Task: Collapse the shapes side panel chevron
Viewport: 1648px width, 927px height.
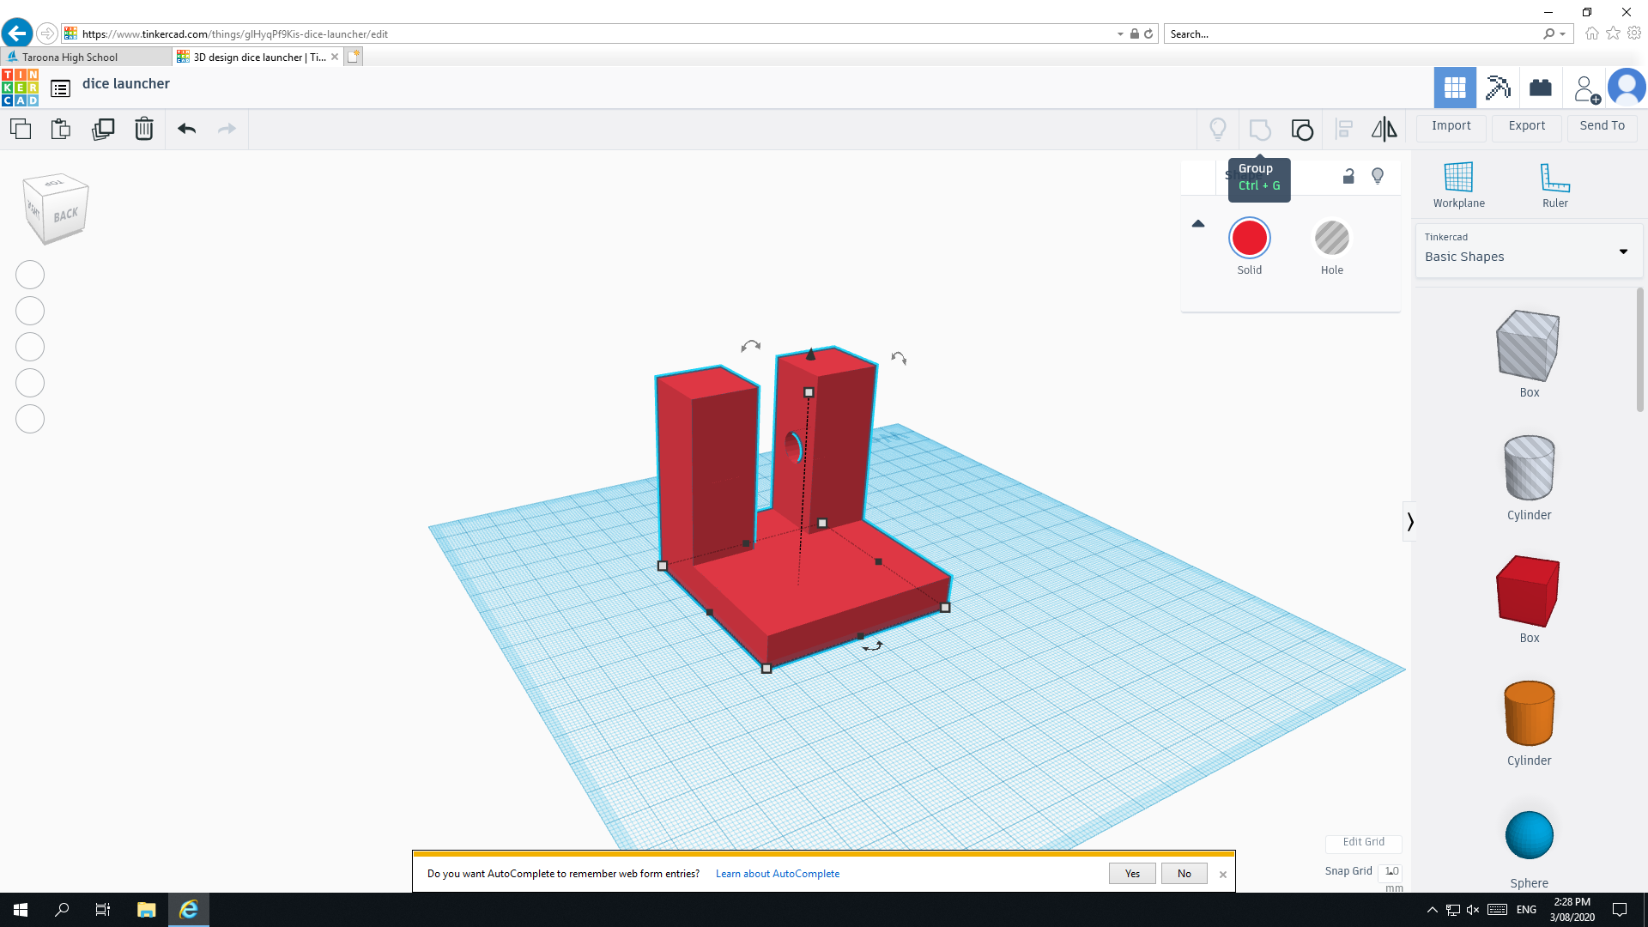Action: pos(1409,522)
